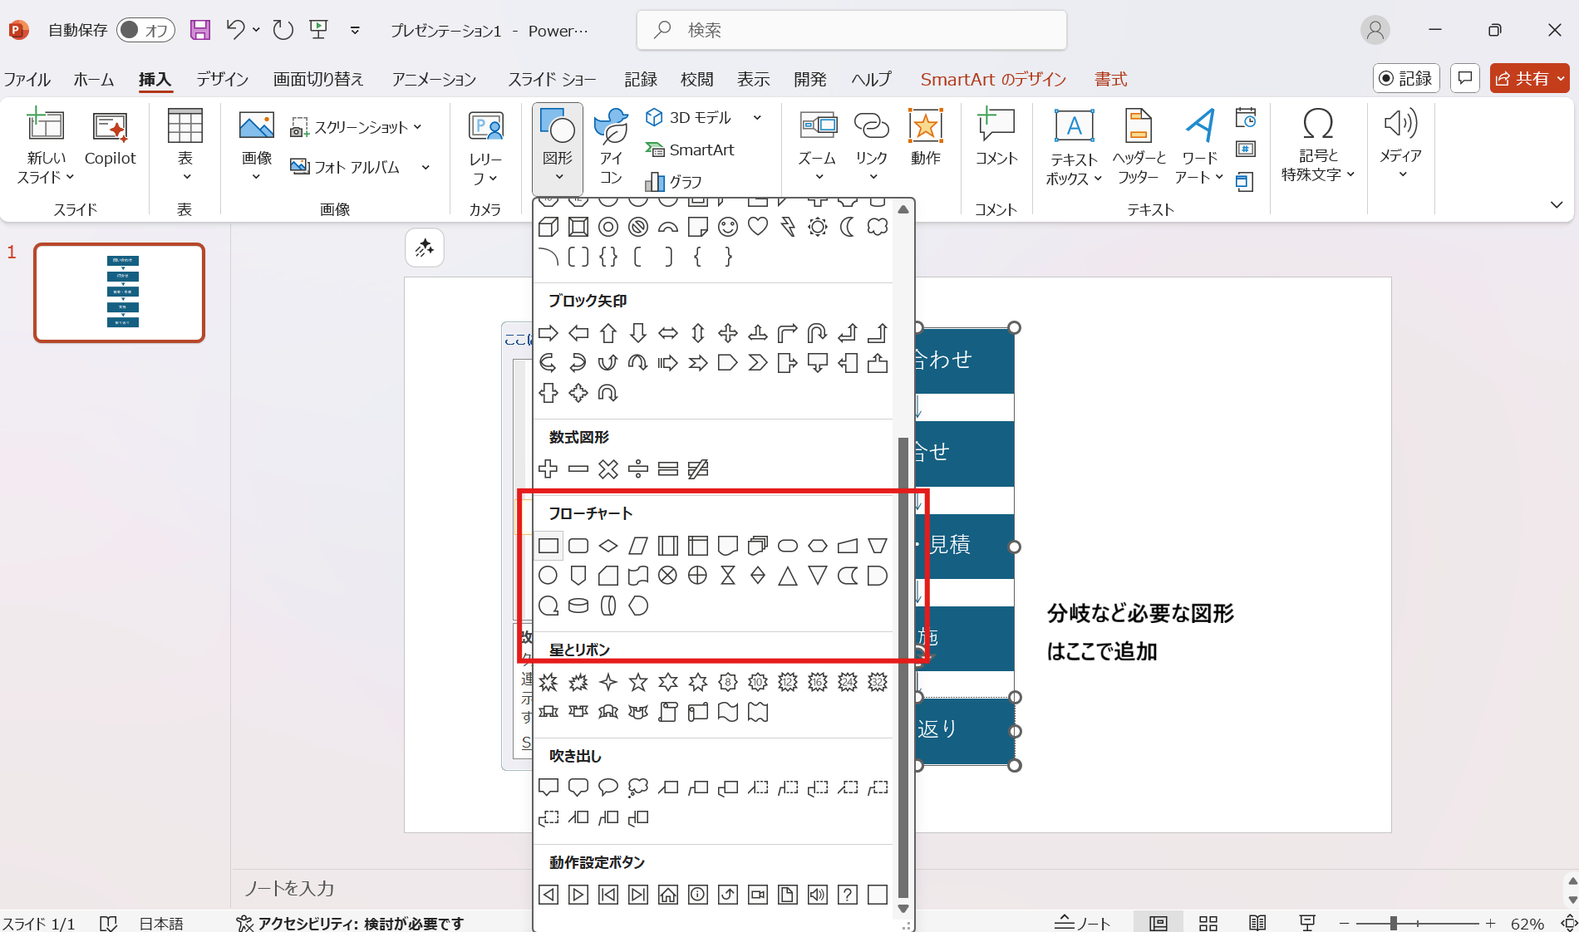Adjust the zoom slider in status bar
Image resolution: width=1579 pixels, height=932 pixels.
click(x=1394, y=923)
